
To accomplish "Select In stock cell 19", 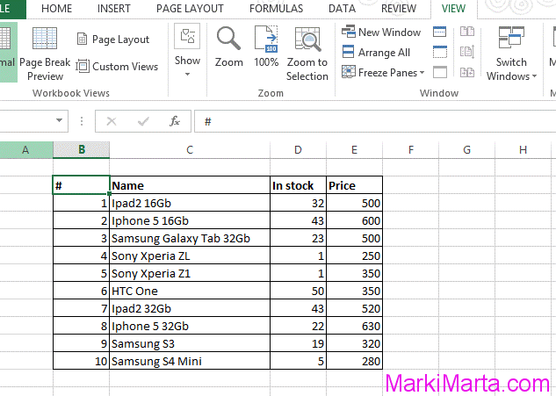I will pyautogui.click(x=299, y=343).
